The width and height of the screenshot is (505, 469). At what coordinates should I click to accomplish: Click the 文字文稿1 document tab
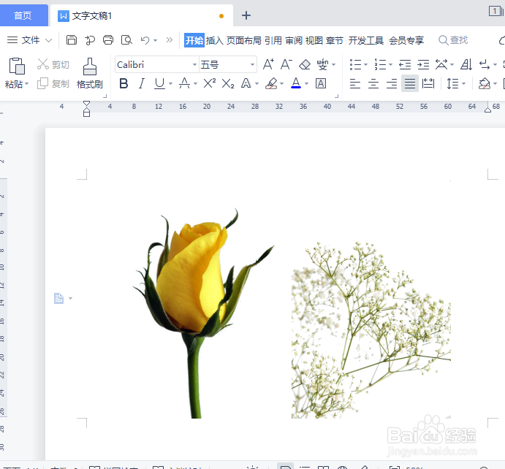[142, 15]
